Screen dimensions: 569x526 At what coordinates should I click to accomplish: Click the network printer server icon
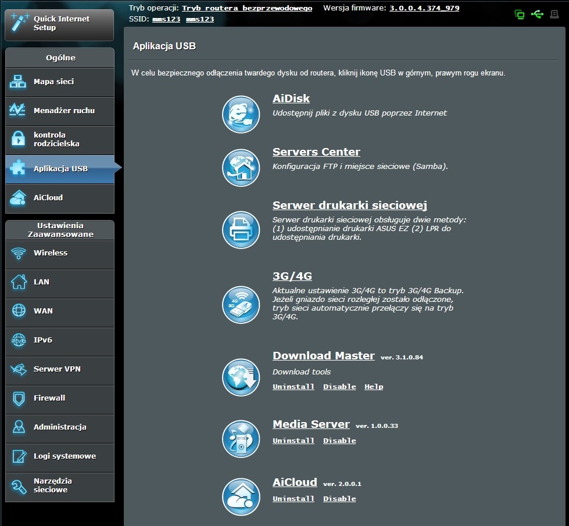click(241, 230)
